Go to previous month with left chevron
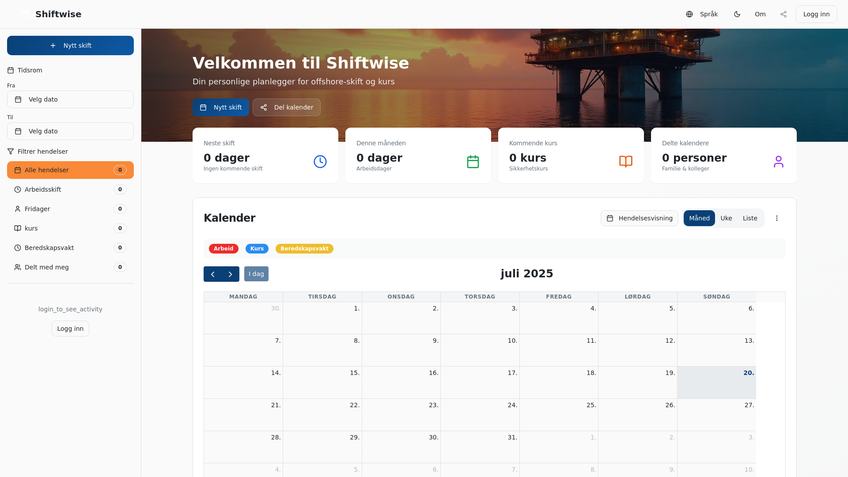 [x=212, y=274]
